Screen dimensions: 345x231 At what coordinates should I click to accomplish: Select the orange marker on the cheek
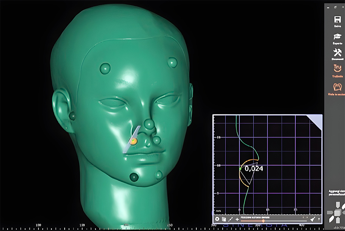[133, 141]
